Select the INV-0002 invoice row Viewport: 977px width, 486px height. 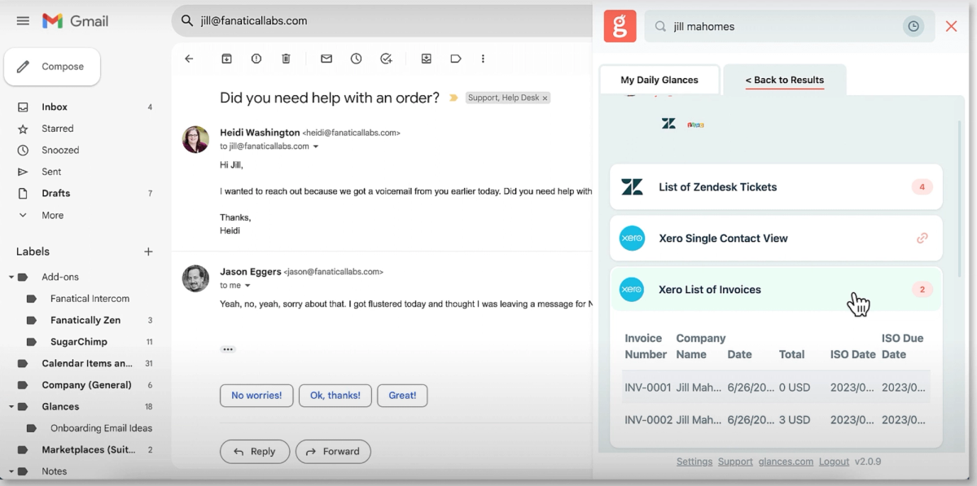[x=776, y=420]
